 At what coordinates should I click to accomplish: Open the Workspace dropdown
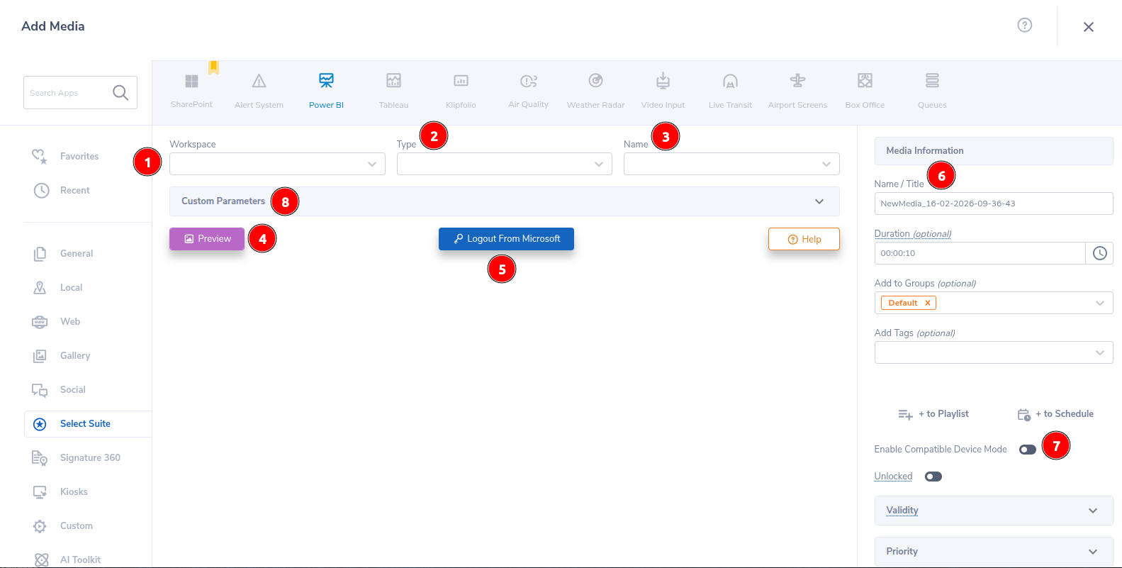point(277,164)
